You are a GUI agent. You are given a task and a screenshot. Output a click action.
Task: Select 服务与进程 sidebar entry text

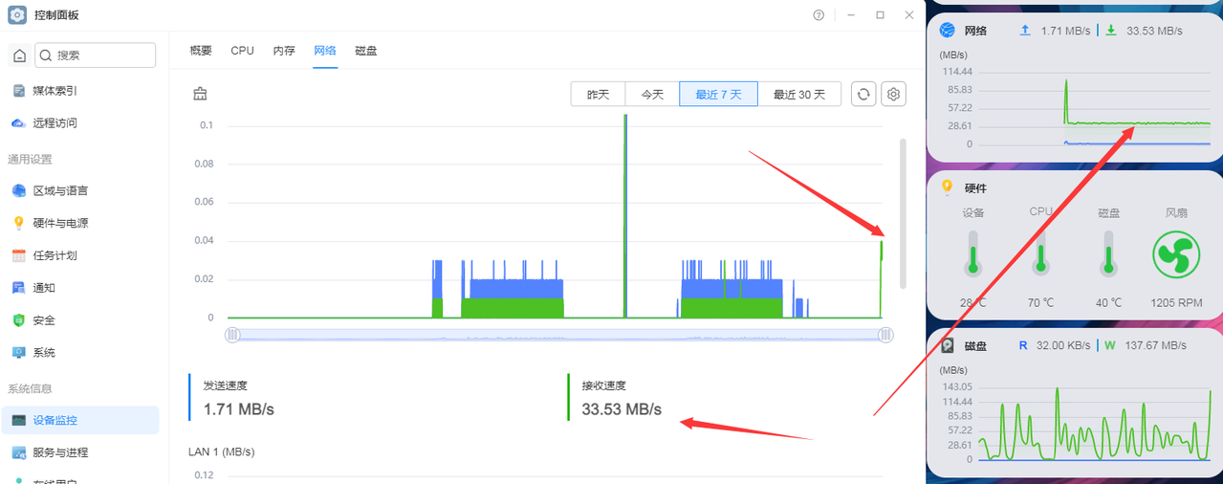click(x=60, y=452)
